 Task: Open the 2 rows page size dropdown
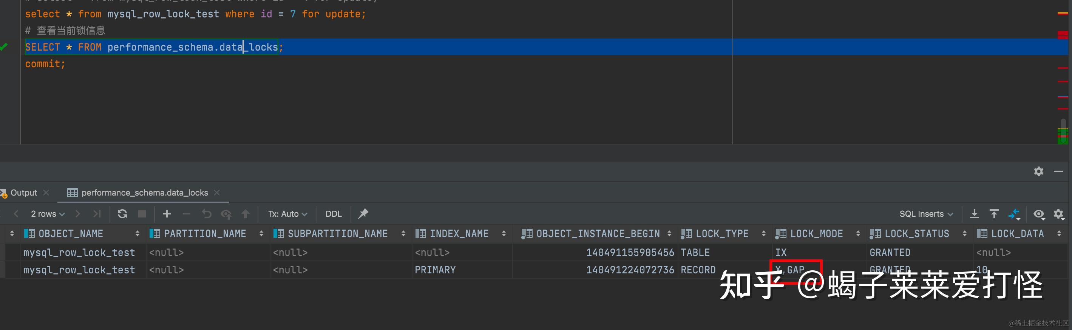point(48,214)
